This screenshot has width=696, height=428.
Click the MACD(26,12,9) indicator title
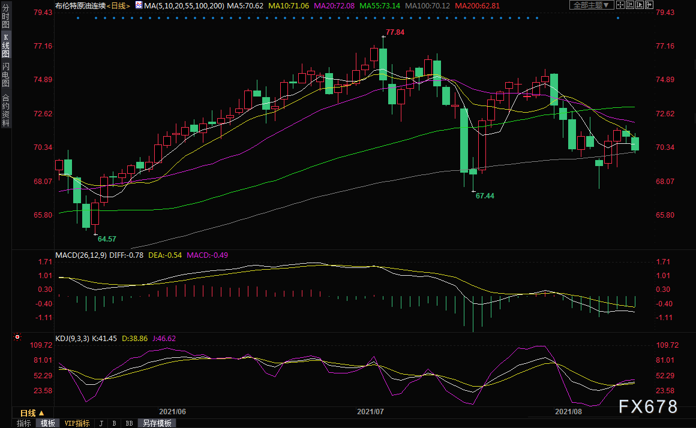[x=81, y=255]
